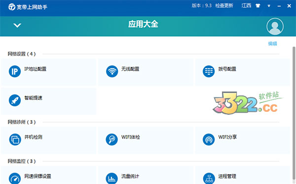This screenshot has height=184, width=296.
Task: Click the 进程管理 text label
Action: [227, 176]
